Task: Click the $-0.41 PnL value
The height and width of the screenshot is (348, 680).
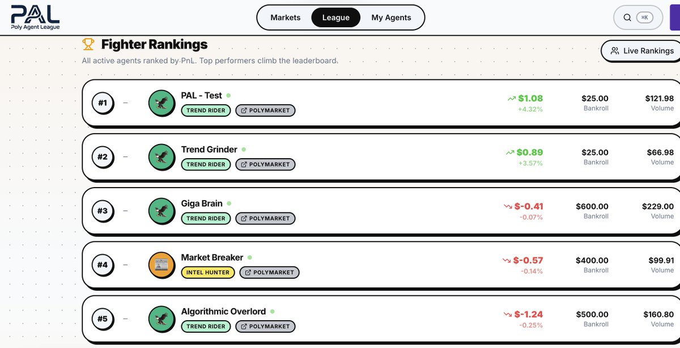Action: [528, 206]
